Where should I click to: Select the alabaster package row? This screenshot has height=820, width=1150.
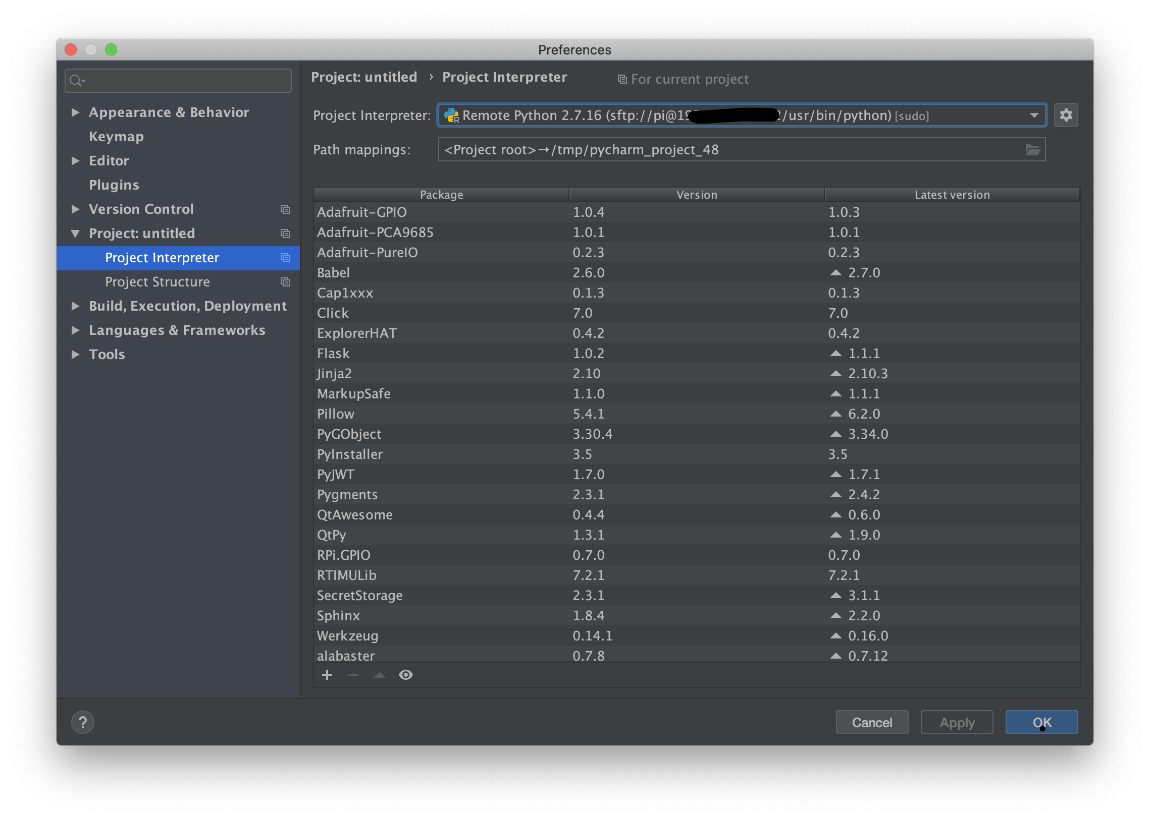point(697,655)
